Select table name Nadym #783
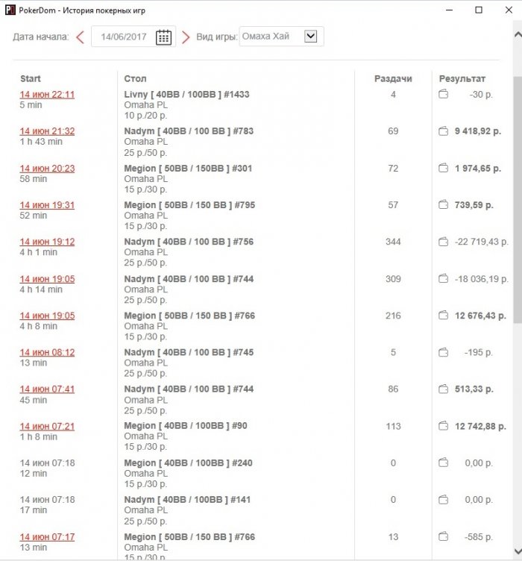 click(189, 131)
